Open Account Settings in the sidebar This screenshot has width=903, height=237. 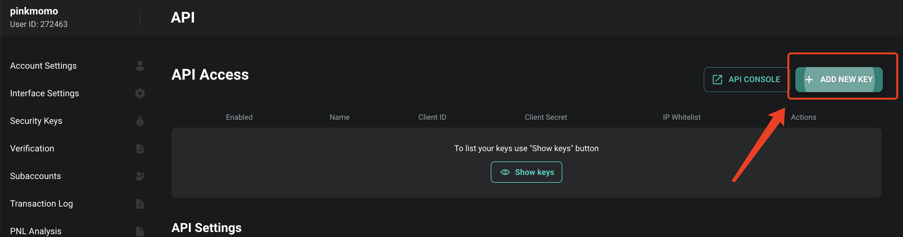[43, 66]
